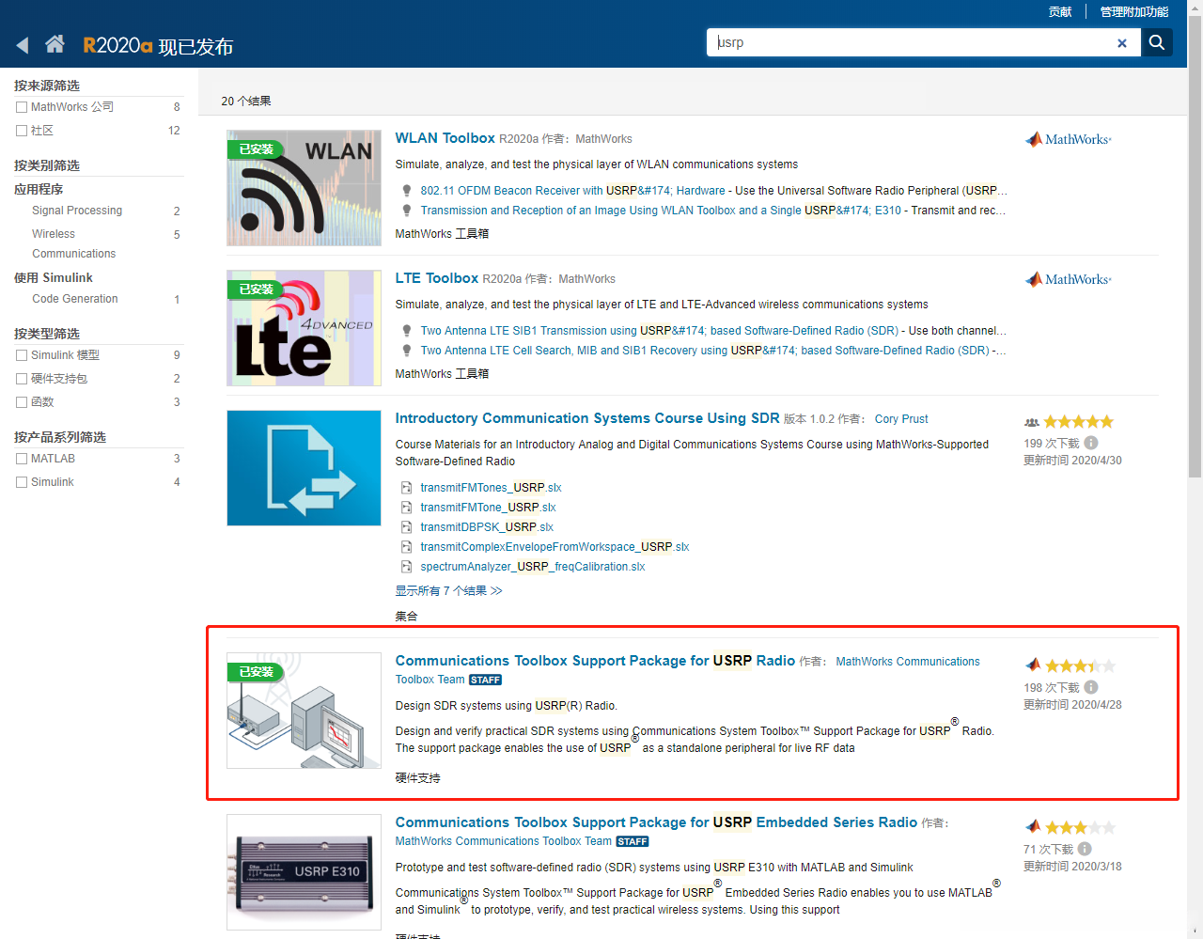The width and height of the screenshot is (1203, 939).
Task: Filter by Code Generation category
Action: 75,299
